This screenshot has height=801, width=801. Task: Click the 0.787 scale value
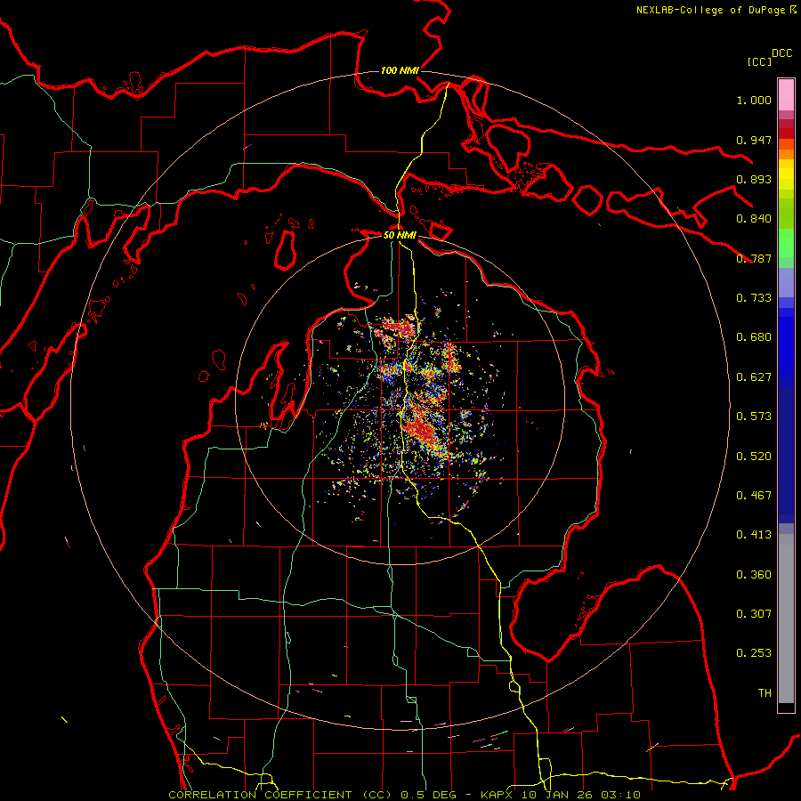[754, 258]
